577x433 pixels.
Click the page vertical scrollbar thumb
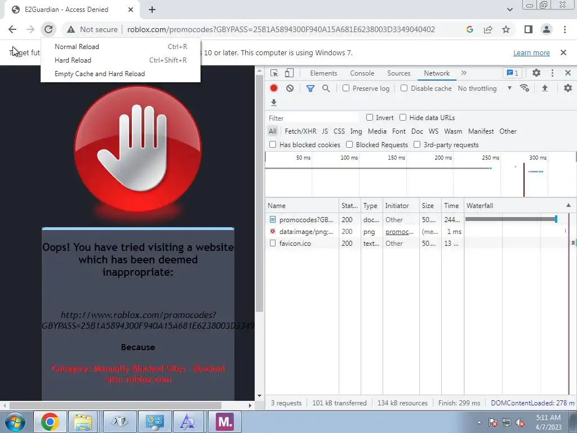tap(259, 193)
